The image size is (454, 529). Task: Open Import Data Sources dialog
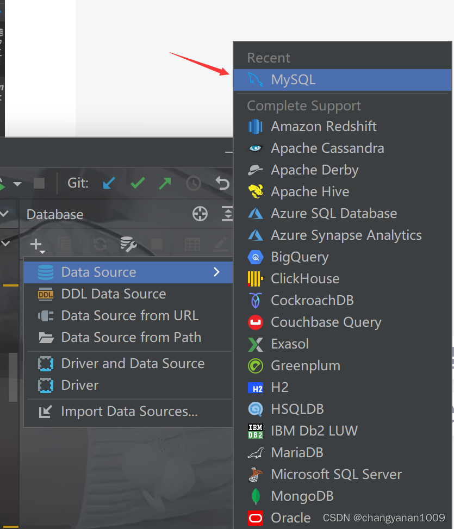point(128,412)
